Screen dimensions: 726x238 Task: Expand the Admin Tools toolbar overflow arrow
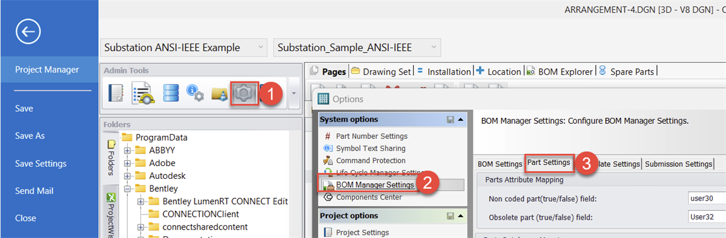pos(294,94)
